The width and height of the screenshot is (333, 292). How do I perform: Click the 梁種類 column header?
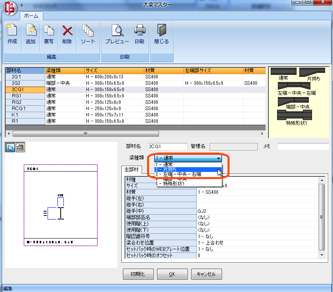65,71
